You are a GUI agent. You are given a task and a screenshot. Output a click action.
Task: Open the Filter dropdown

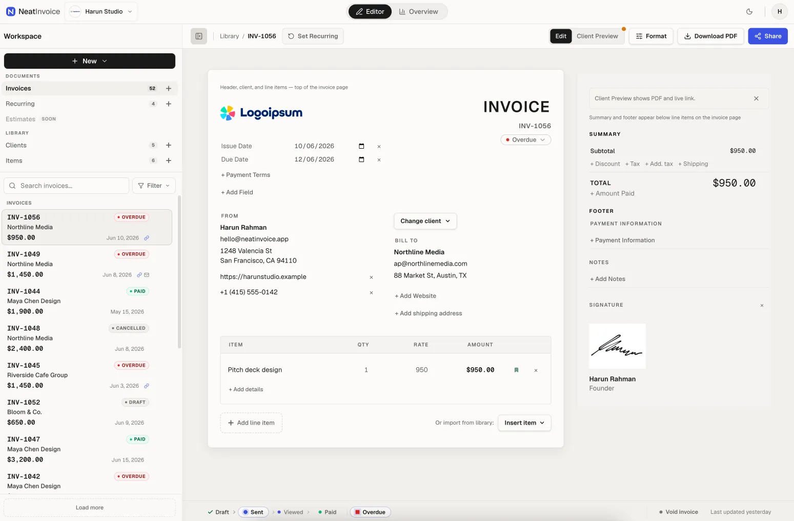click(154, 186)
